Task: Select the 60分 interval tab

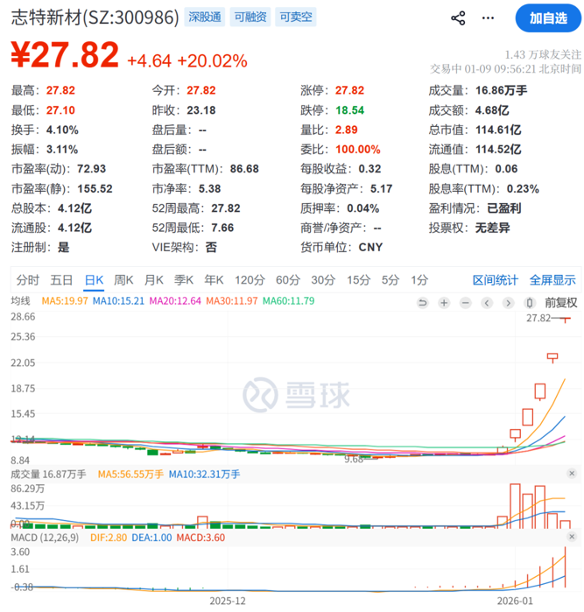Action: coord(287,280)
